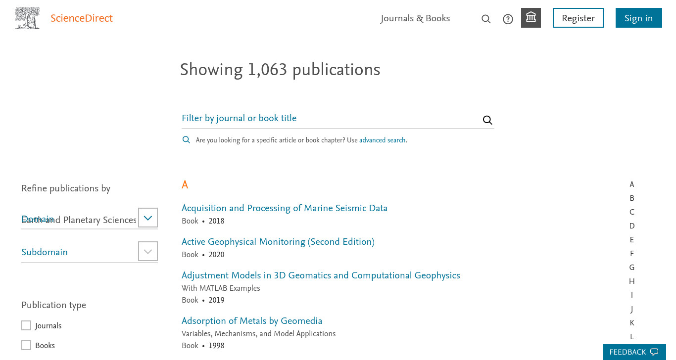Click the Register button
676x360 pixels.
[578, 18]
